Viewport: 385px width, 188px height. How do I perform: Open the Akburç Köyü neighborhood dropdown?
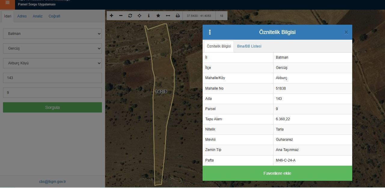click(52, 63)
